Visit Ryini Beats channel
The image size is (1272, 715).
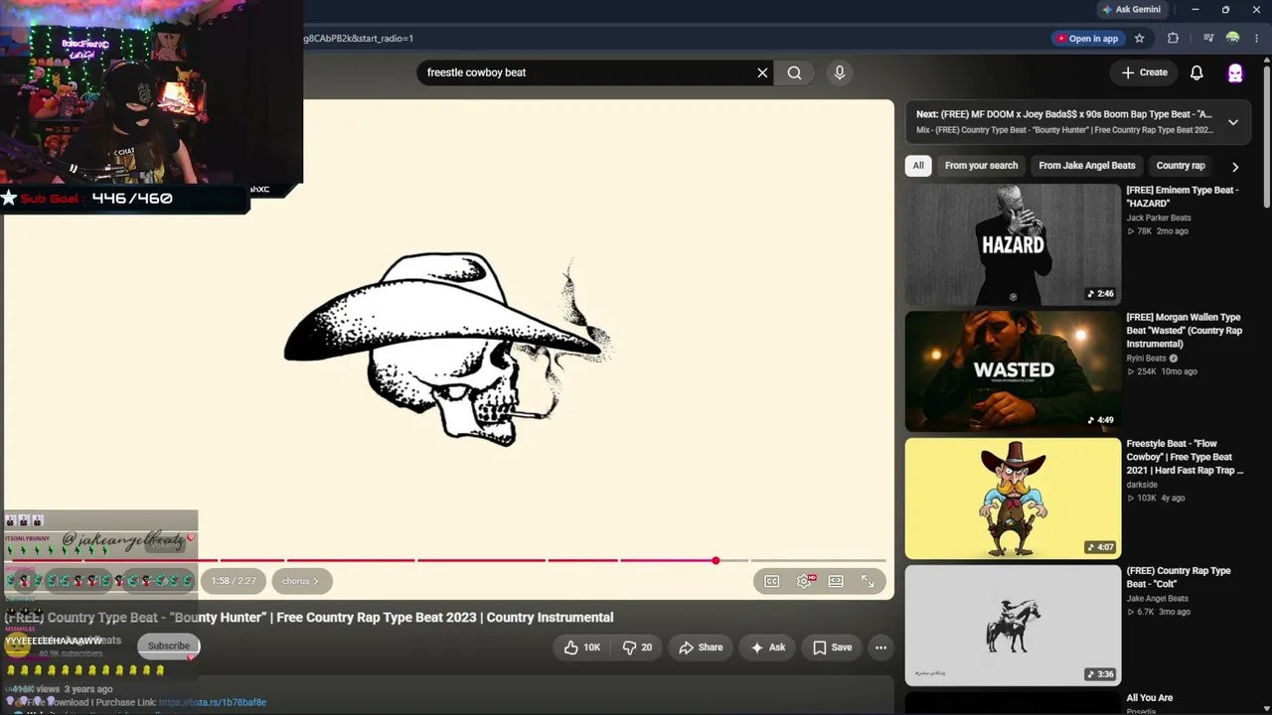click(1146, 358)
